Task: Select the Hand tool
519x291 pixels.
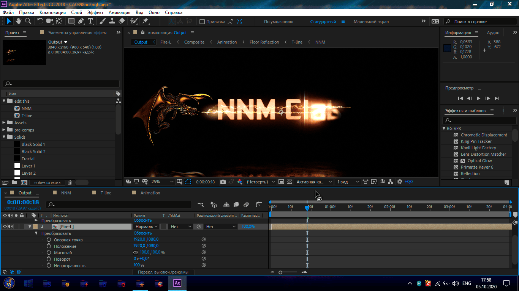Action: pyautogui.click(x=19, y=21)
